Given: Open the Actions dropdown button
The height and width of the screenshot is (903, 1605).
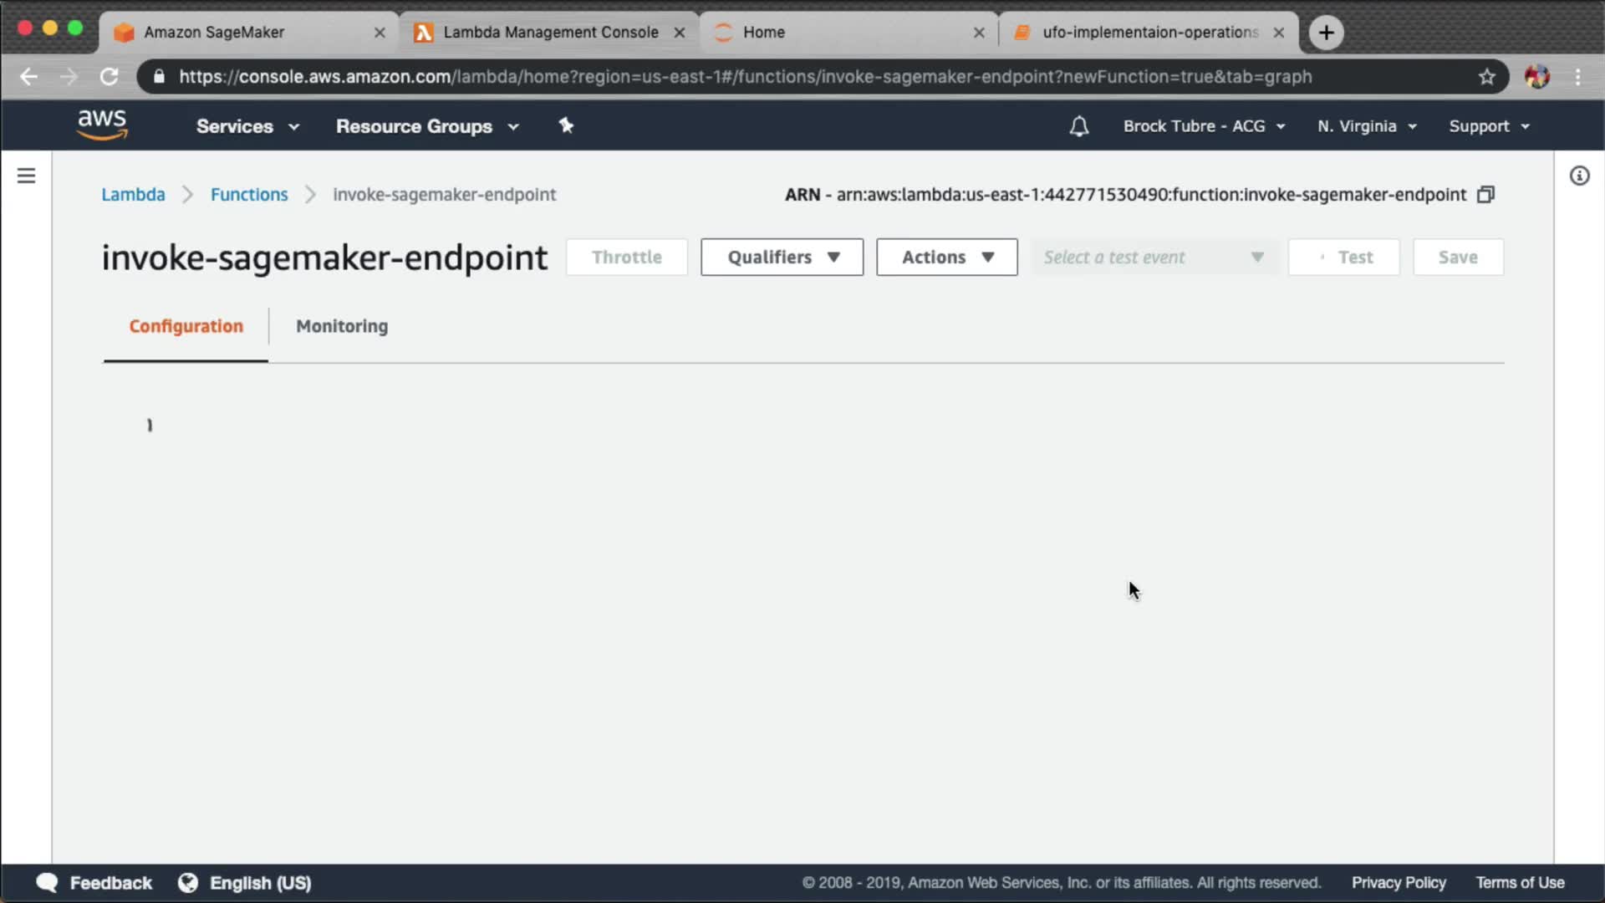Looking at the screenshot, I should tap(946, 258).
